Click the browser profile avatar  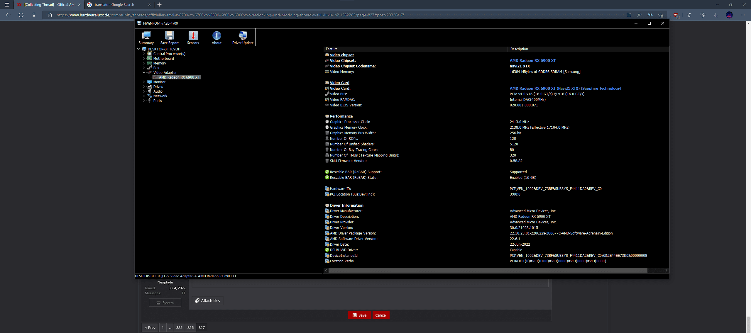coord(729,15)
